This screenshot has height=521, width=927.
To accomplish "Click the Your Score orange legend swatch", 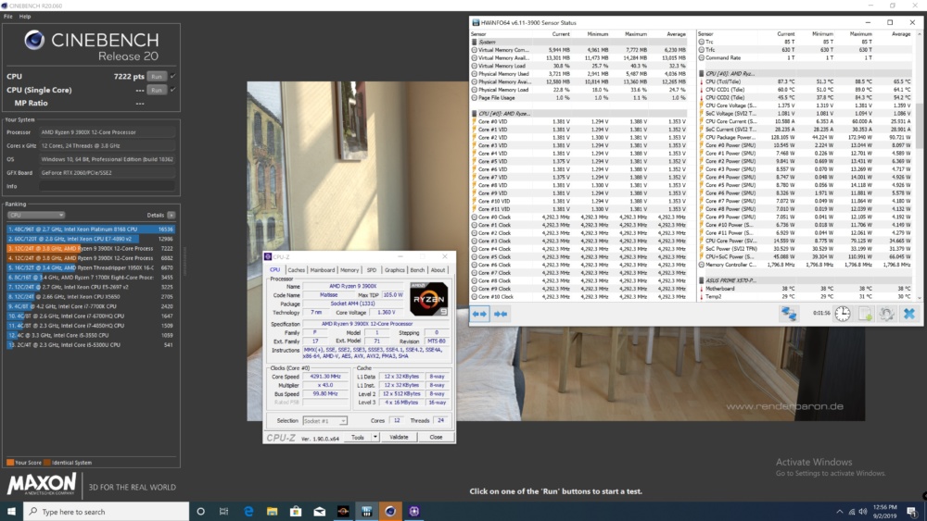I will 9,463.
